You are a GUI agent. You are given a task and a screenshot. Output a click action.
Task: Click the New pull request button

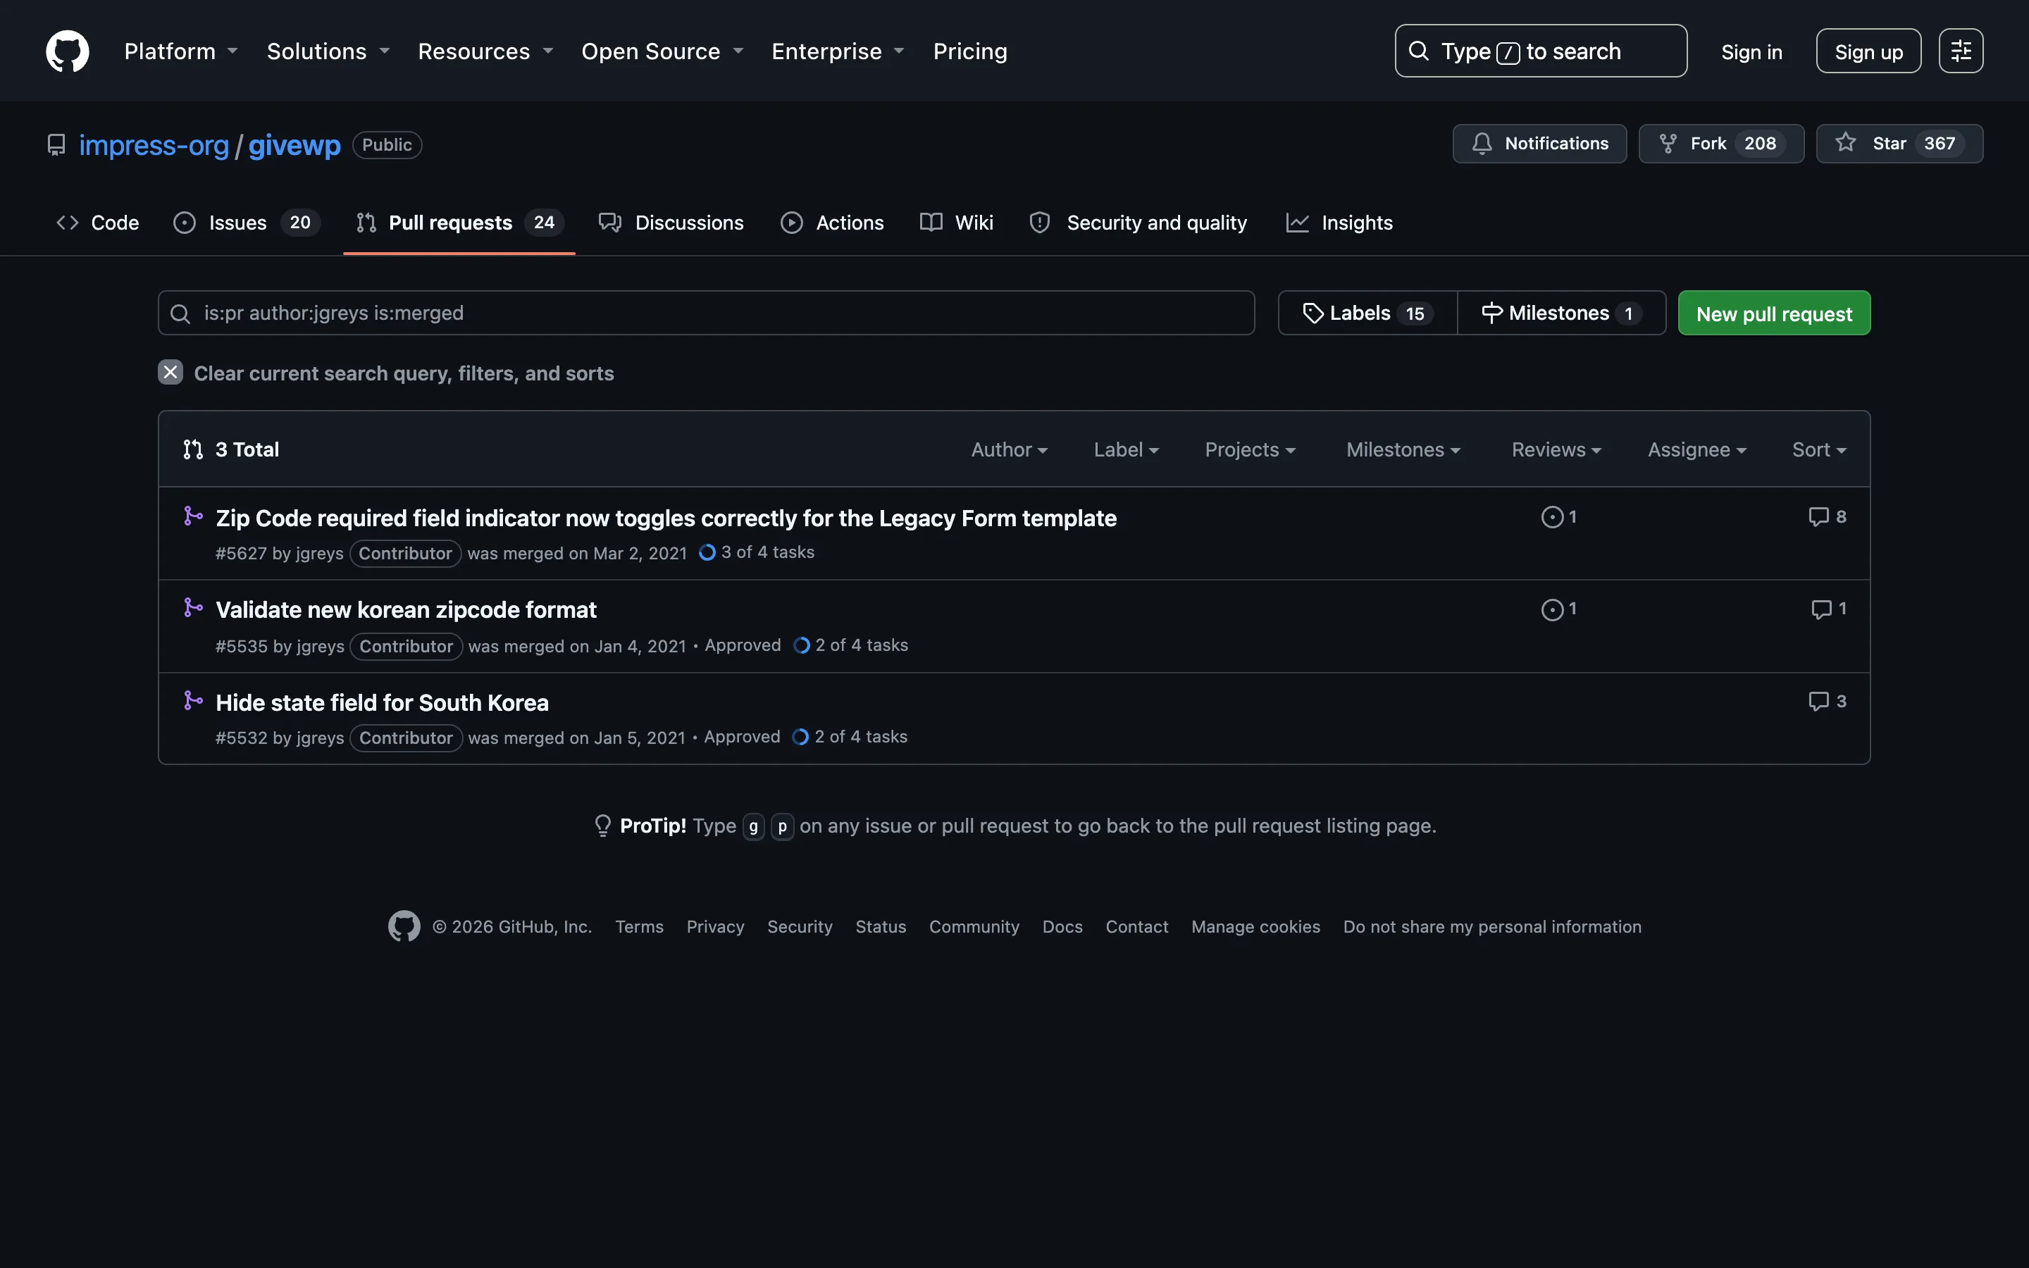pyautogui.click(x=1774, y=313)
